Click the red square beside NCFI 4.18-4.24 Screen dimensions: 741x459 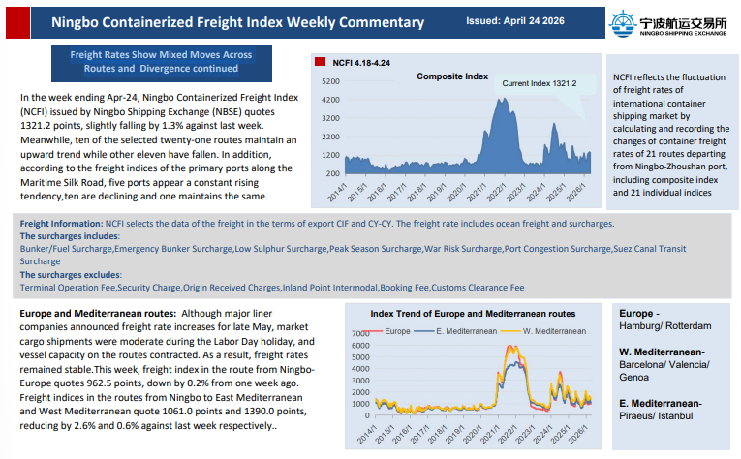tap(322, 61)
